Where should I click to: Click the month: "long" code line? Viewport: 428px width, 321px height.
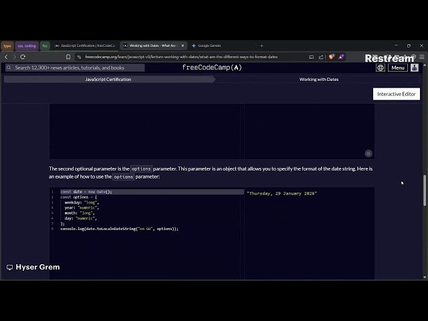coord(80,213)
